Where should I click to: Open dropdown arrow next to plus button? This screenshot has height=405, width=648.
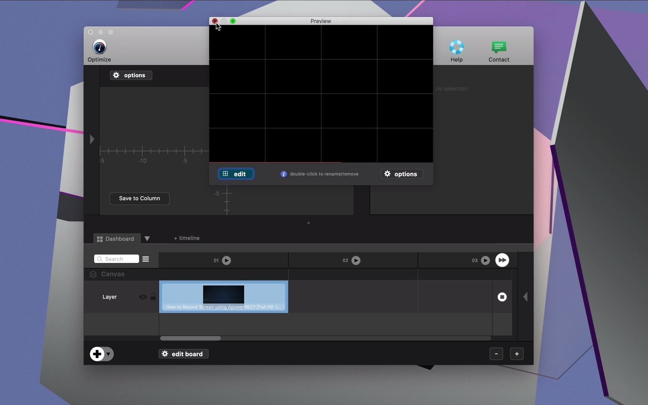pos(108,354)
